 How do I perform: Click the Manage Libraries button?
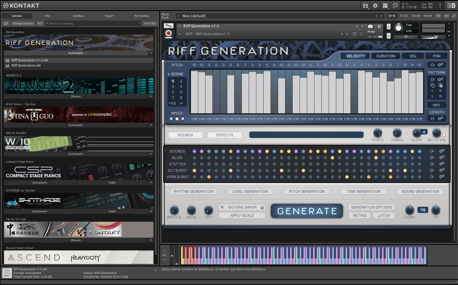click(x=23, y=23)
